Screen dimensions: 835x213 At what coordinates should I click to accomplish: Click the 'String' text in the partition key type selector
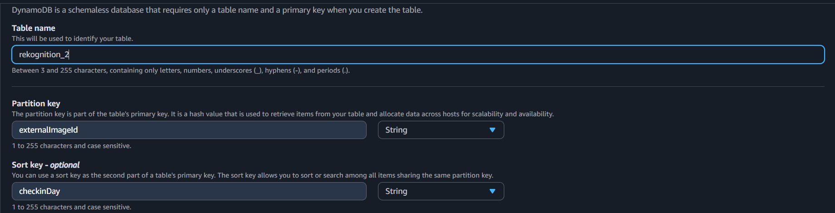coord(396,130)
